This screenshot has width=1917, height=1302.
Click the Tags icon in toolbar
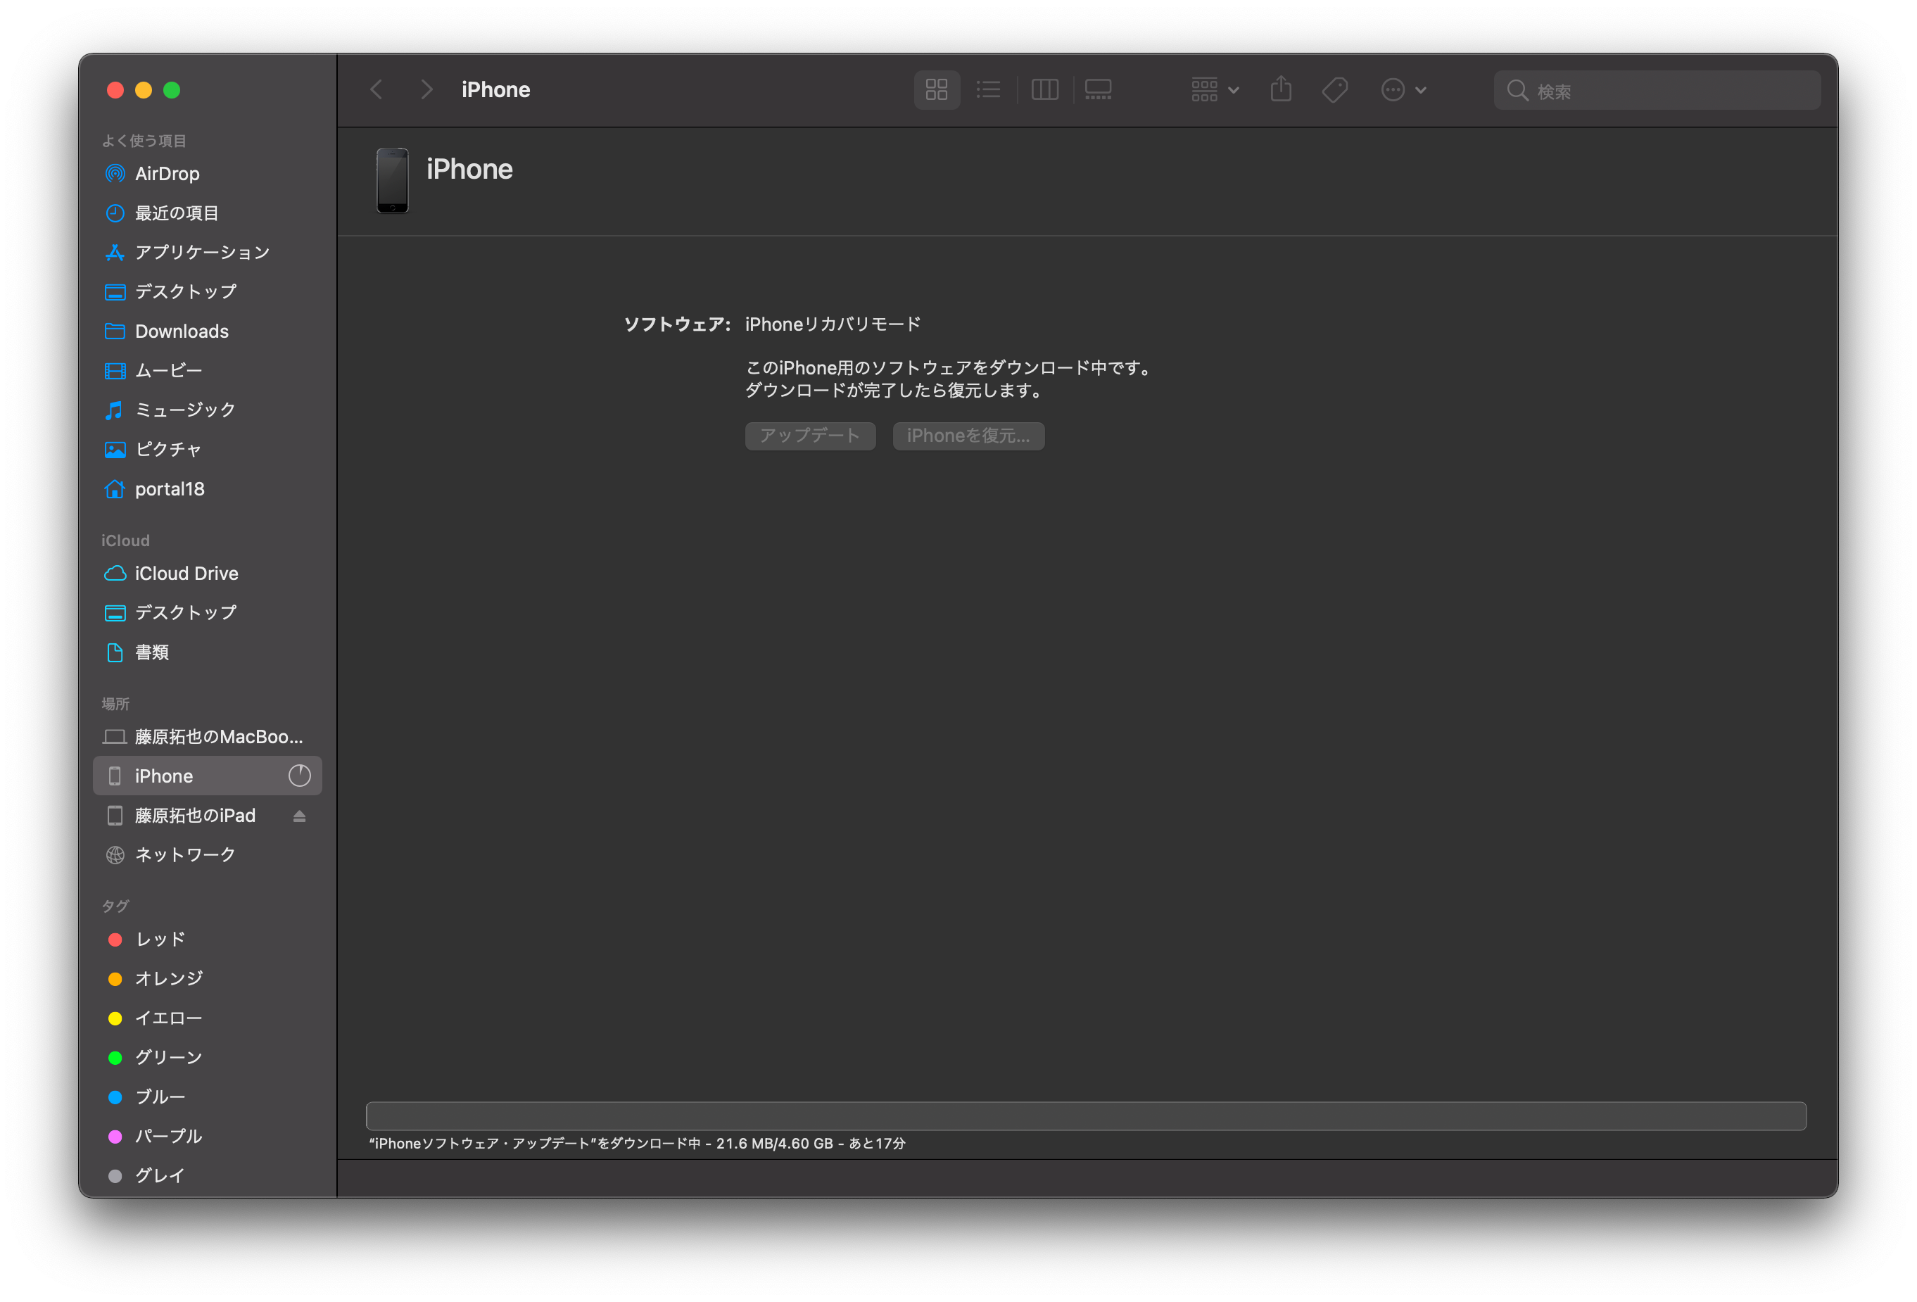(x=1334, y=89)
